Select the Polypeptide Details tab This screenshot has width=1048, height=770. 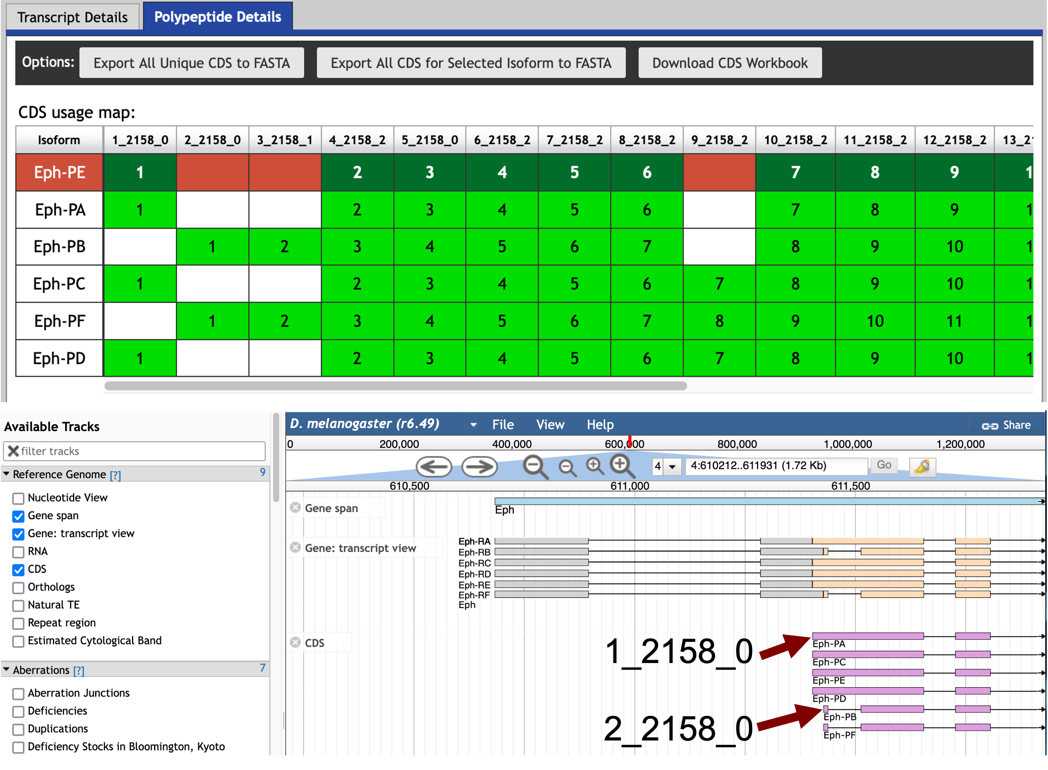pos(218,17)
